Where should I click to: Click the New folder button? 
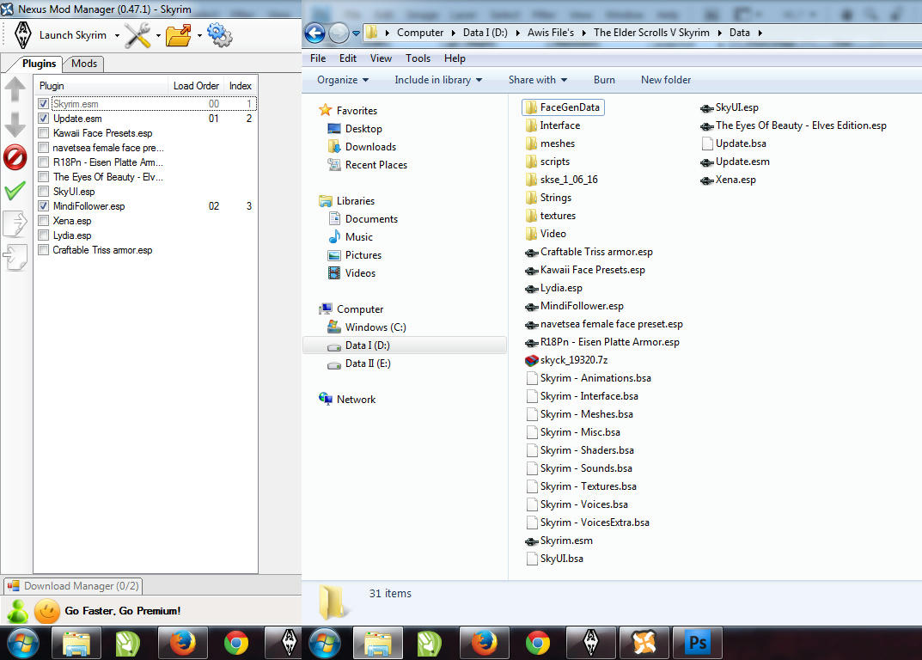pos(665,80)
